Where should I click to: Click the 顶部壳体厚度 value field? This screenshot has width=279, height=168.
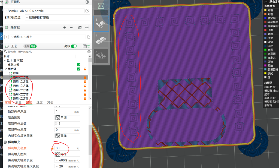pos(67,112)
